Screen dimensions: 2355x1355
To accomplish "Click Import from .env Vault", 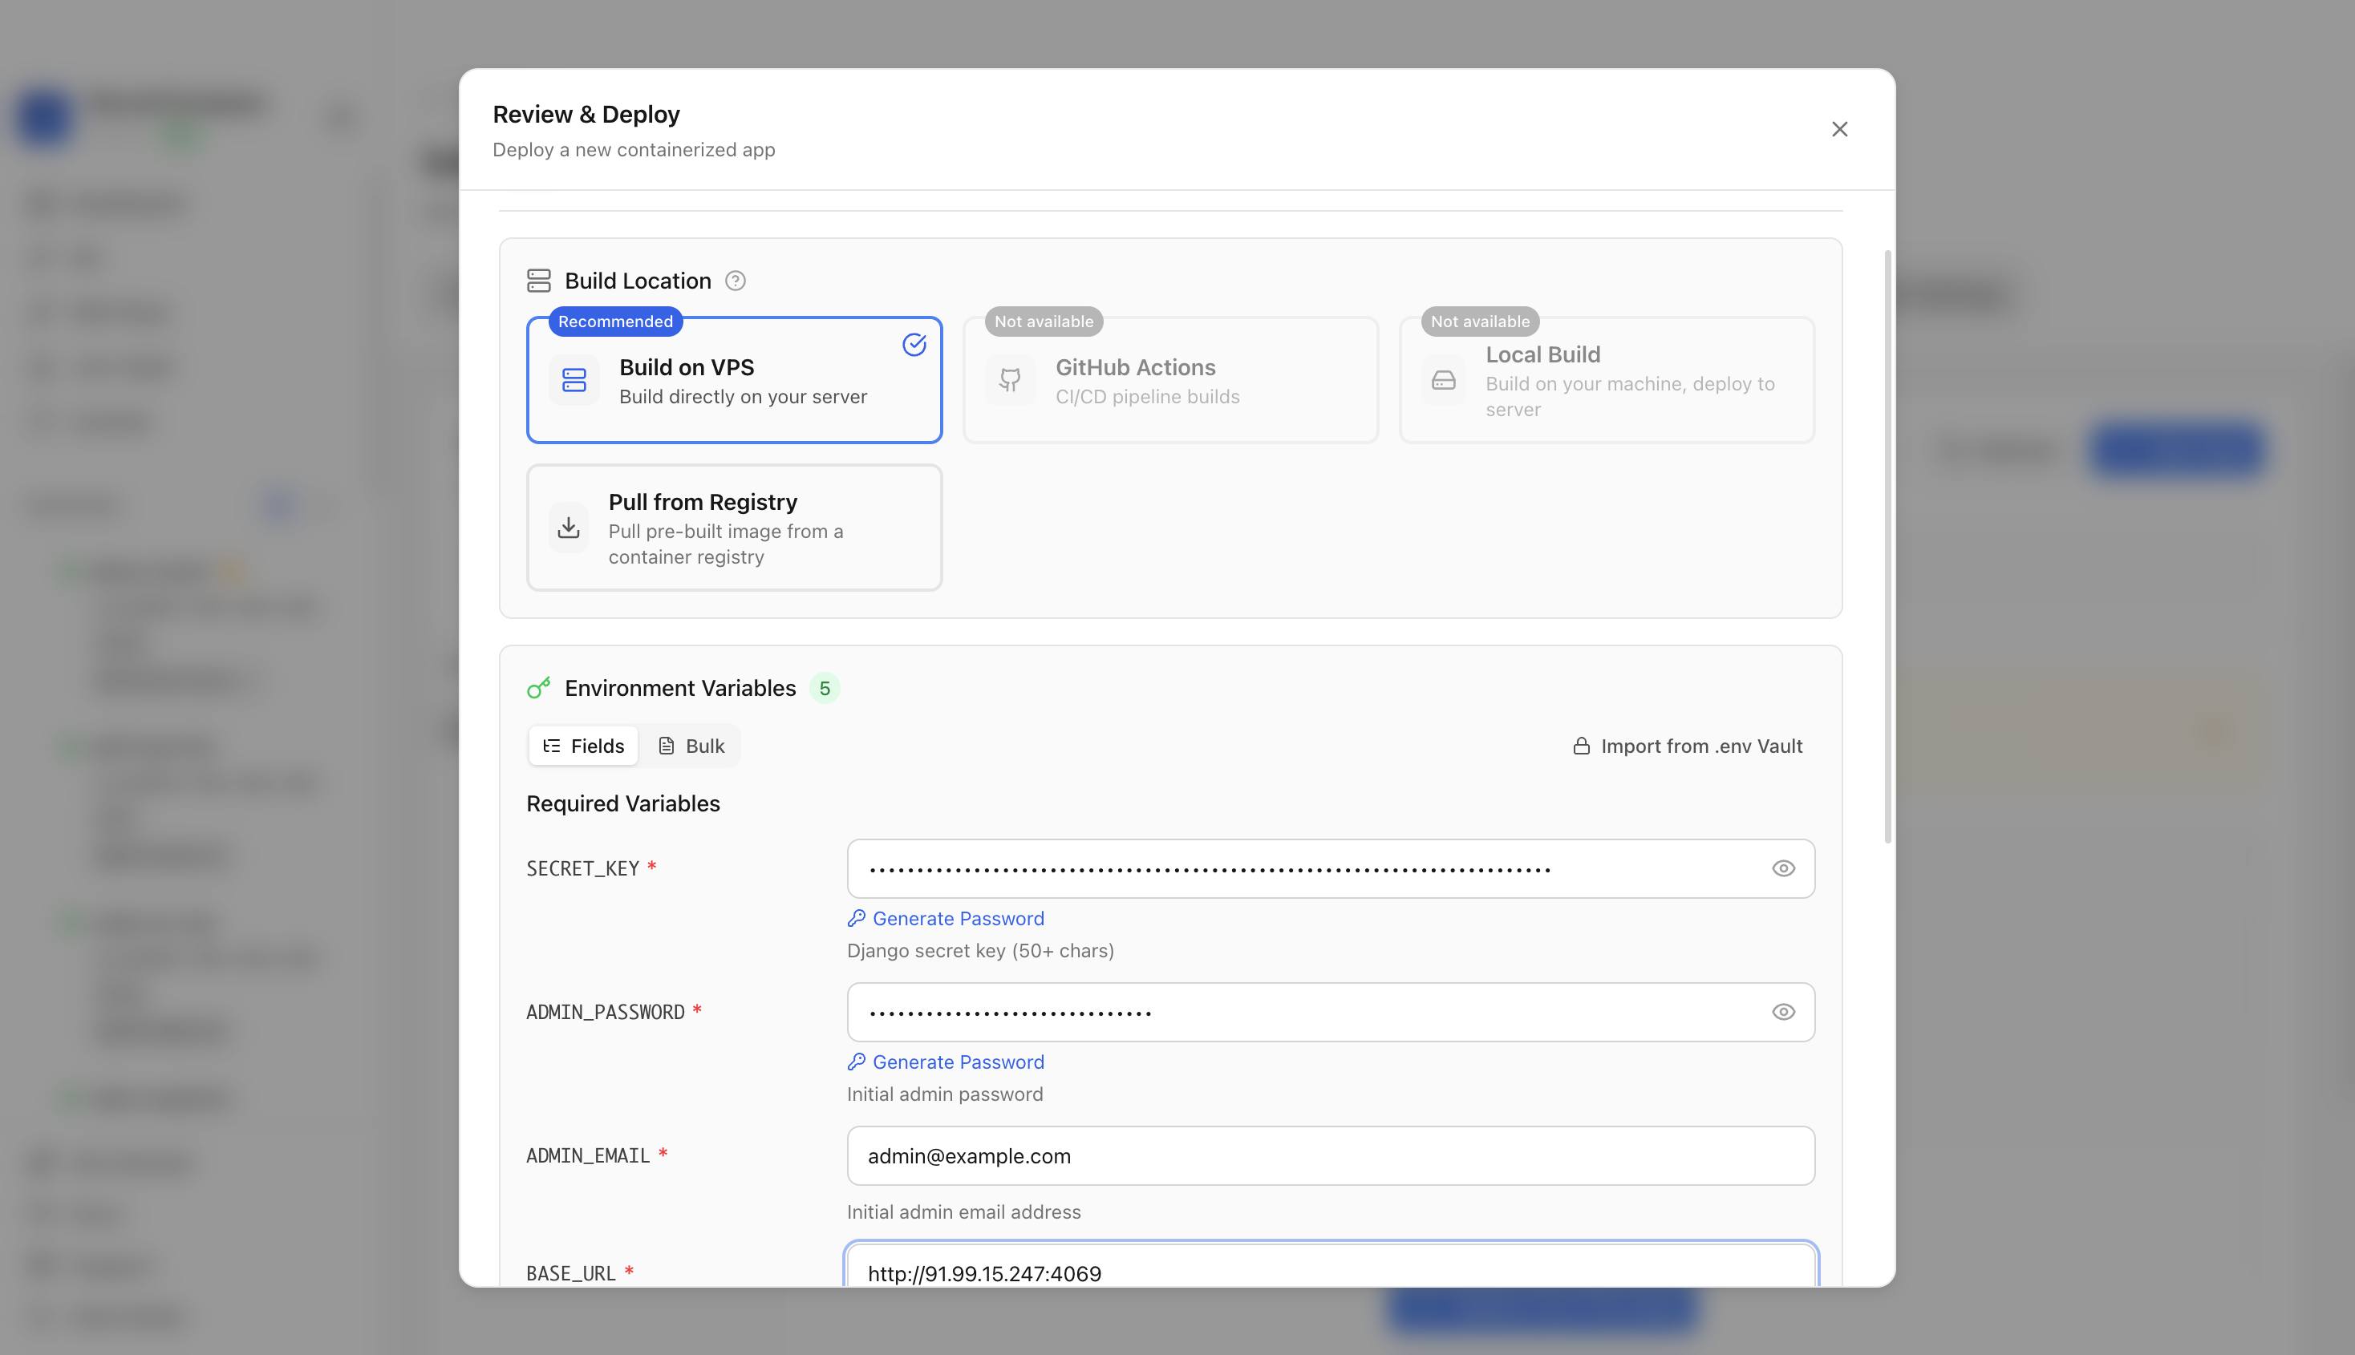I will (x=1688, y=746).
